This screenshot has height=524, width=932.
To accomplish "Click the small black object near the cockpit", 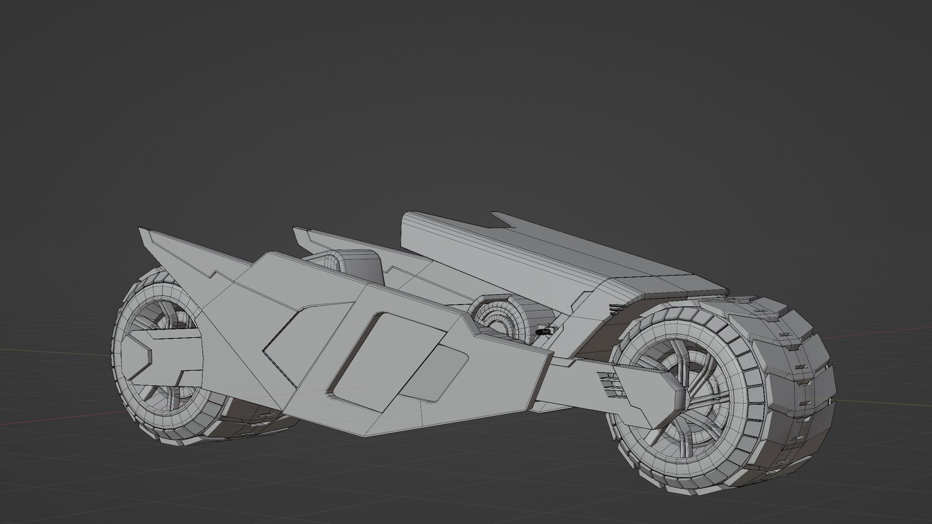I will coord(543,332).
